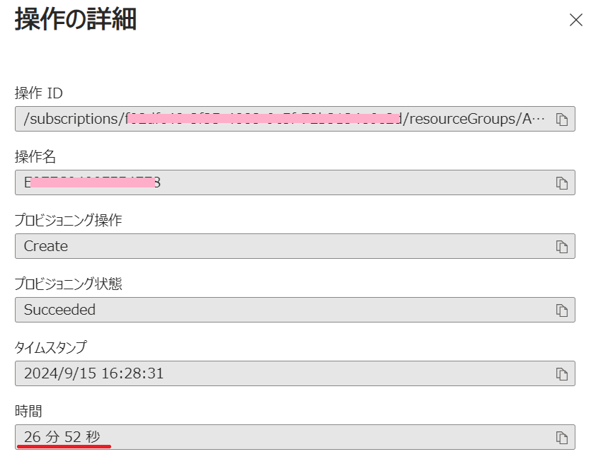Click the 操作の詳細 heading
The image size is (591, 459).
pos(76,19)
